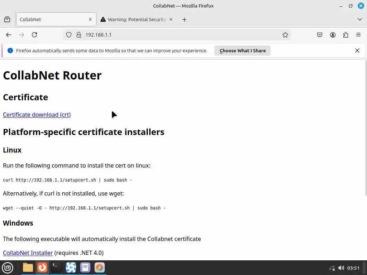
Task: Close the Firefox window
Action: 361,6
